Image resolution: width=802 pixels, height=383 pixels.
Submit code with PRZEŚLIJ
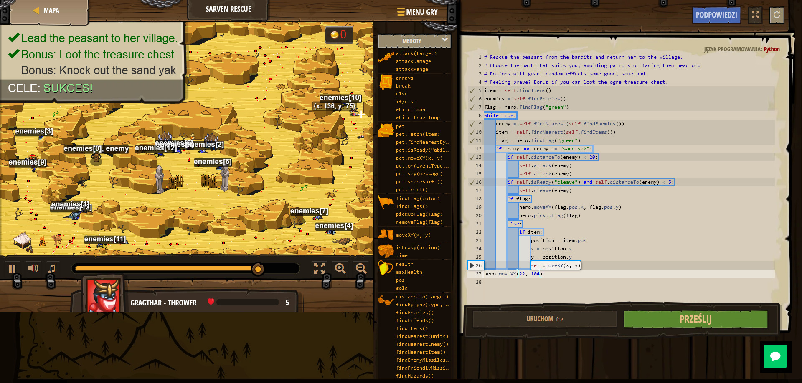(x=695, y=319)
